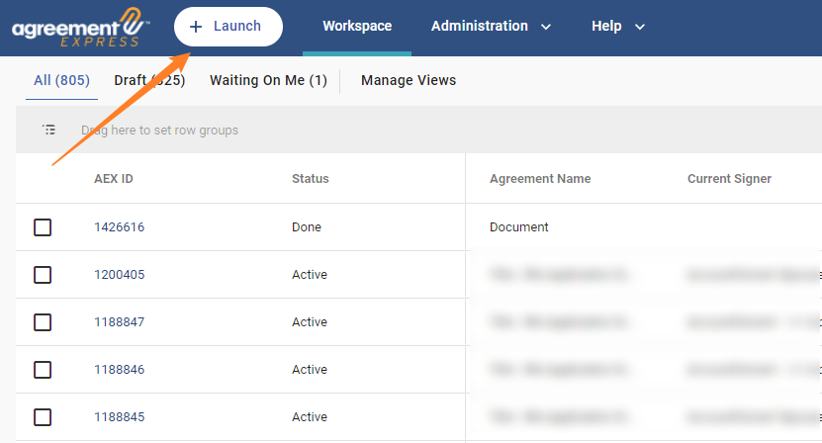Open agreement ID 1188846 link

coord(119,370)
